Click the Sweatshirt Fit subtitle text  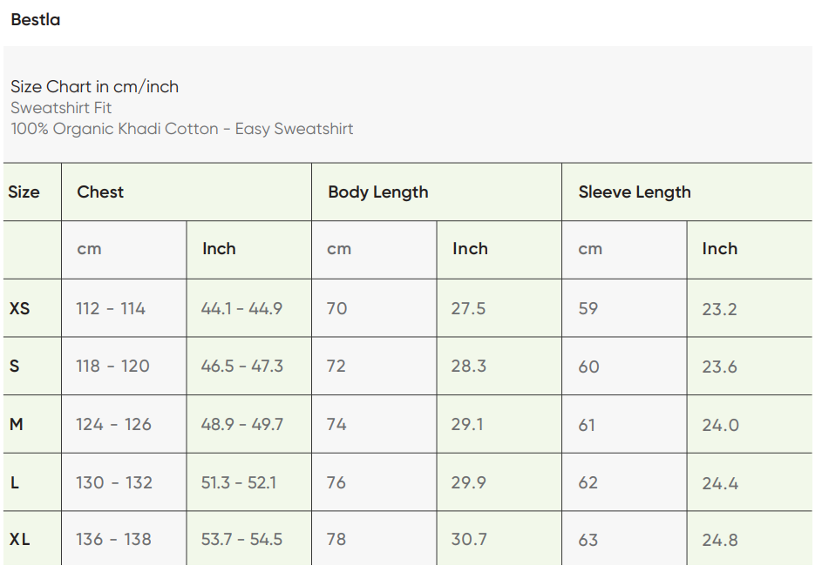click(61, 108)
